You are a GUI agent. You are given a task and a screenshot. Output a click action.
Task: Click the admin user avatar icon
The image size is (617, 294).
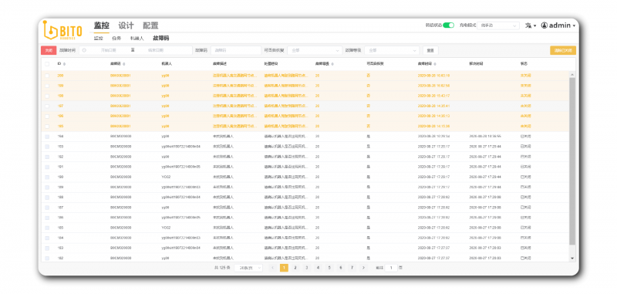click(545, 25)
